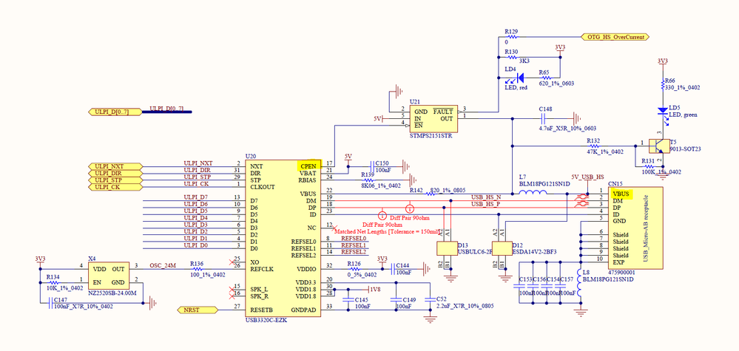Click the no-connect marker on XO pin 25
This screenshot has height=351, width=739.
tap(232, 262)
